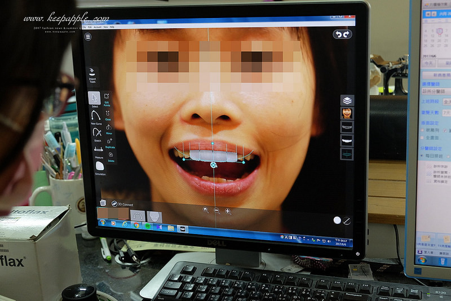
Task: Click the diagonal line circle icon
Action: (347, 221)
